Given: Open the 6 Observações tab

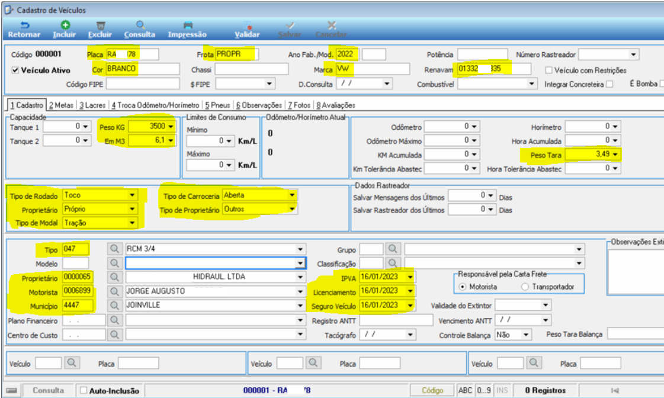Looking at the screenshot, I should [x=259, y=105].
